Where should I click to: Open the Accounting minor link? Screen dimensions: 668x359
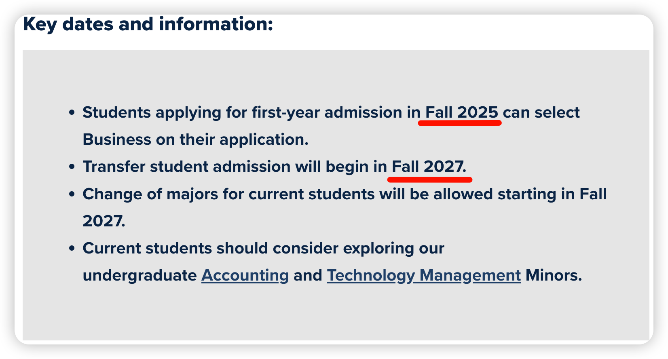pos(245,275)
